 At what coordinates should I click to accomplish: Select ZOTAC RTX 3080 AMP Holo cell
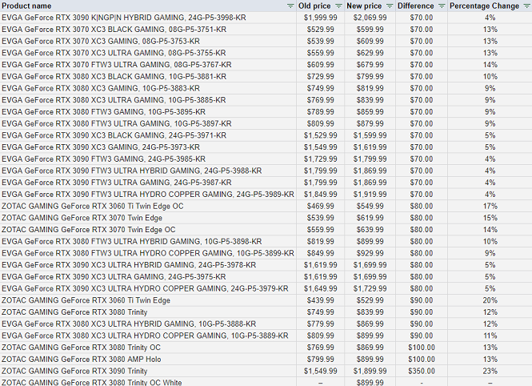pos(148,360)
